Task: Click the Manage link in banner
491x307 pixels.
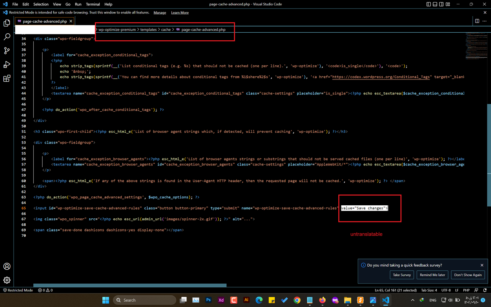Action: point(160,13)
